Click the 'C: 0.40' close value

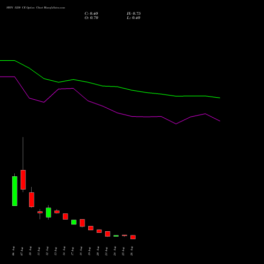point(91,14)
